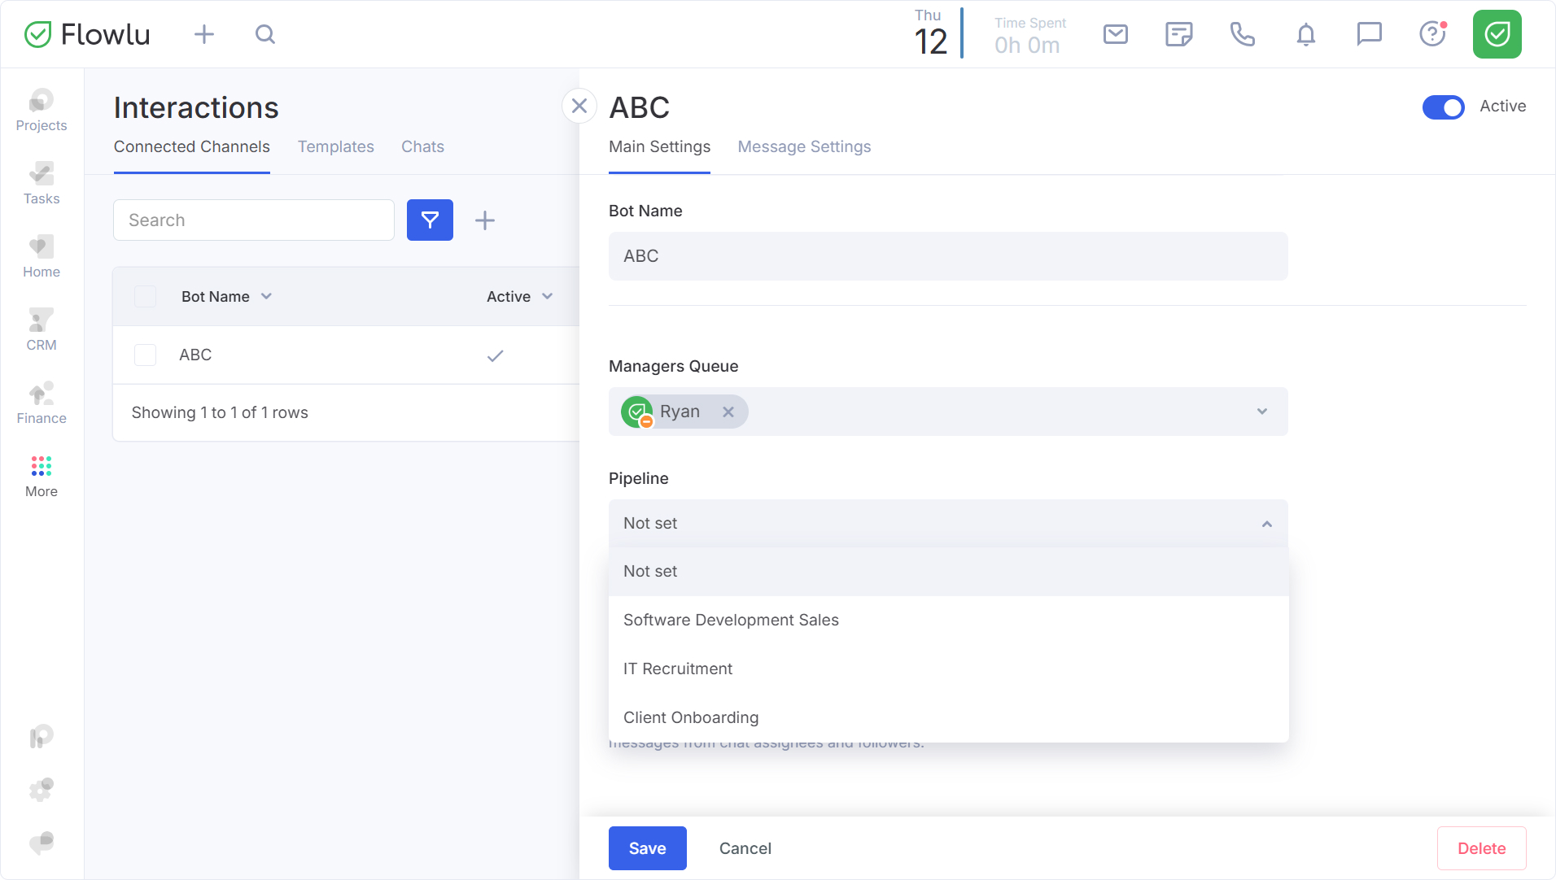Click the blue filter funnel button
Image resolution: width=1556 pixels, height=880 pixels.
430,220
